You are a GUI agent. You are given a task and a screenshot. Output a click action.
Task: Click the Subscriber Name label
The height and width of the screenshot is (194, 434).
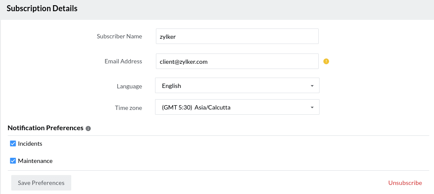click(119, 37)
